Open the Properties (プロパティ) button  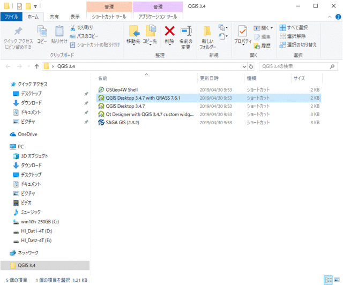[x=243, y=35]
